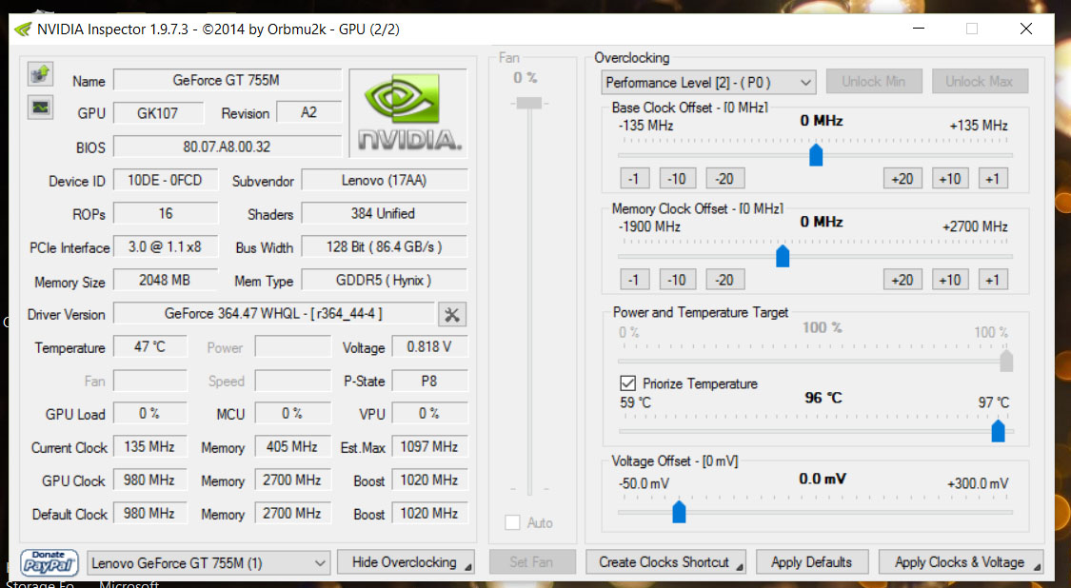Click the upload to TechPowerUp icon beside Name
1071x588 pixels.
pos(40,74)
